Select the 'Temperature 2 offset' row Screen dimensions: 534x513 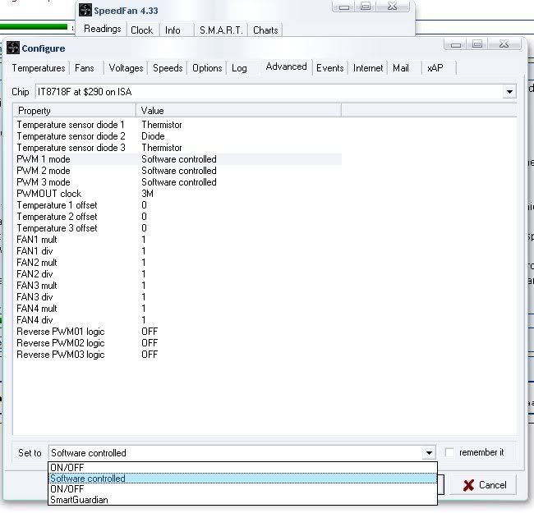click(x=177, y=217)
